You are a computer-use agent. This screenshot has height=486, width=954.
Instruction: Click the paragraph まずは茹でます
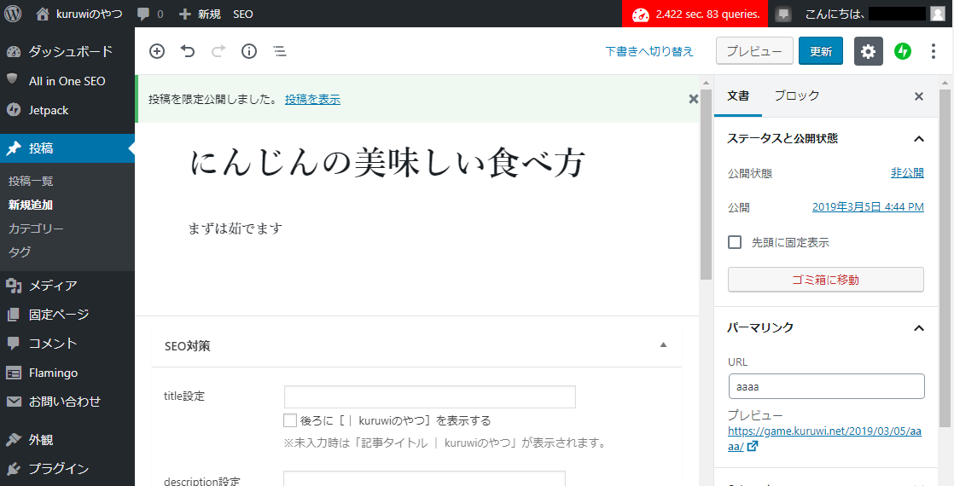click(x=236, y=229)
